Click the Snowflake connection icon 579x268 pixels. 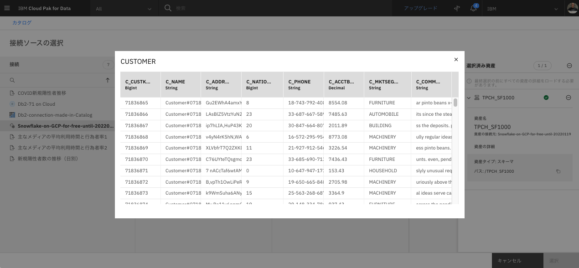[13, 126]
